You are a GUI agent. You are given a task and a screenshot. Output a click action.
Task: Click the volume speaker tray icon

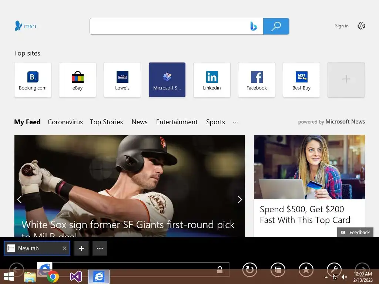(x=344, y=277)
